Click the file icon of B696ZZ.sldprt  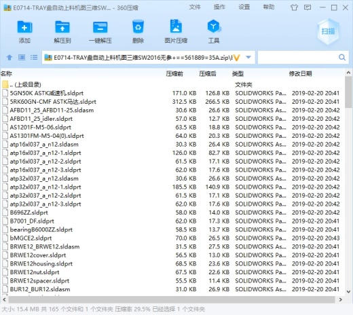pyautogui.click(x=5, y=212)
